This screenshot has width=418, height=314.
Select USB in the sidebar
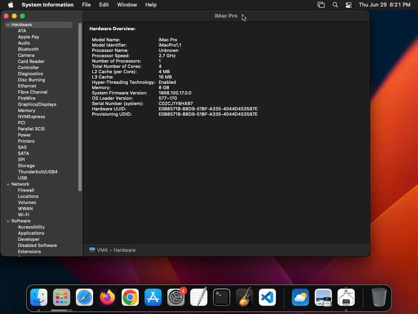pos(22,178)
